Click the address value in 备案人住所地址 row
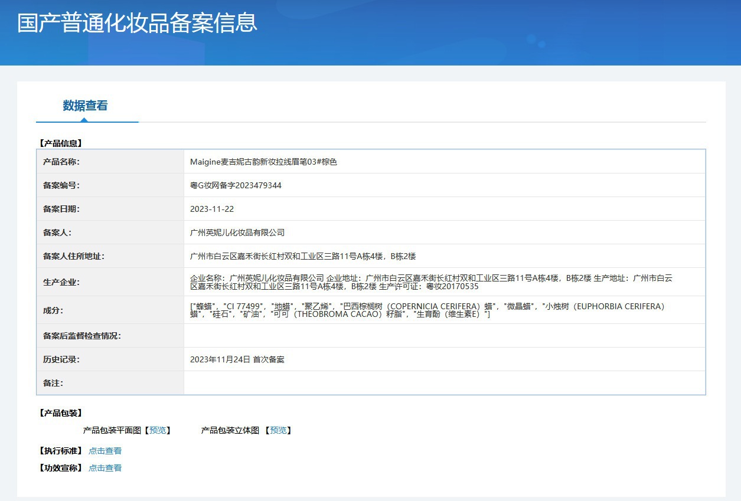Viewport: 741px width, 501px height. pos(303,256)
